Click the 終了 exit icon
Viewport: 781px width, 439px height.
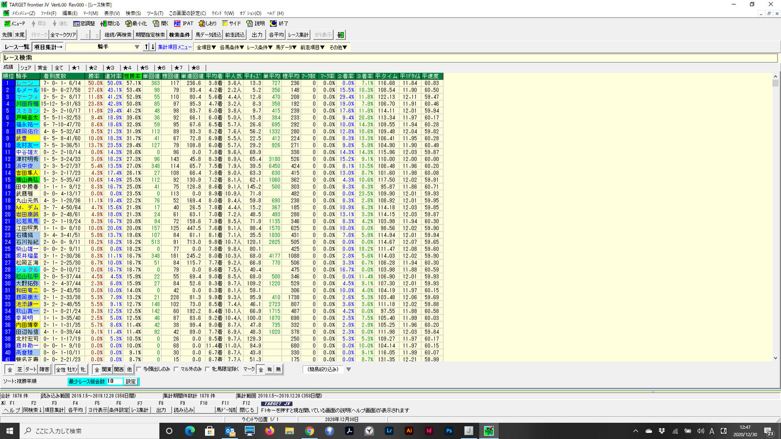(279, 23)
